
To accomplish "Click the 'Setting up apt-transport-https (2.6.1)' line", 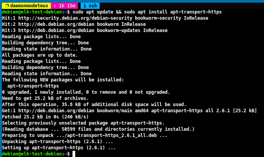I will [59, 148].
